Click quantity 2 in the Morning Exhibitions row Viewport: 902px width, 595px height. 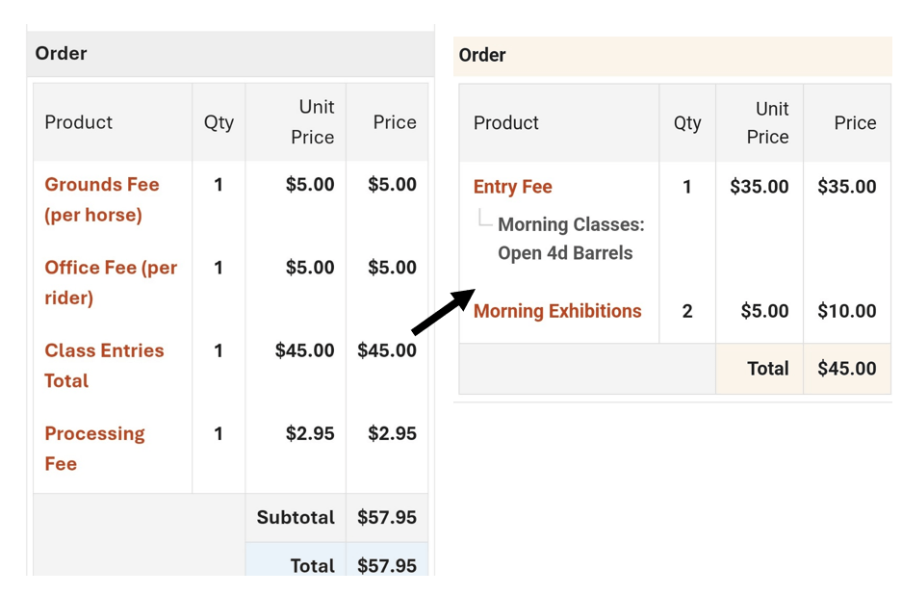[686, 311]
